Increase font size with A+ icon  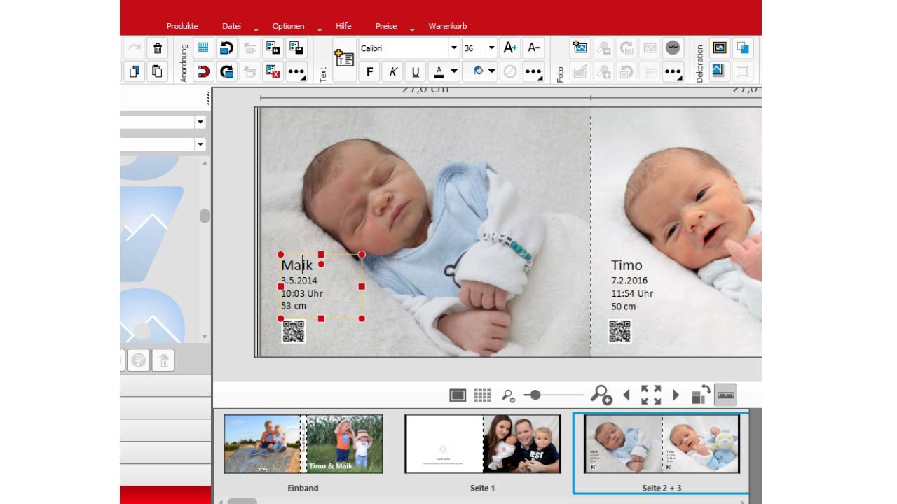click(509, 48)
